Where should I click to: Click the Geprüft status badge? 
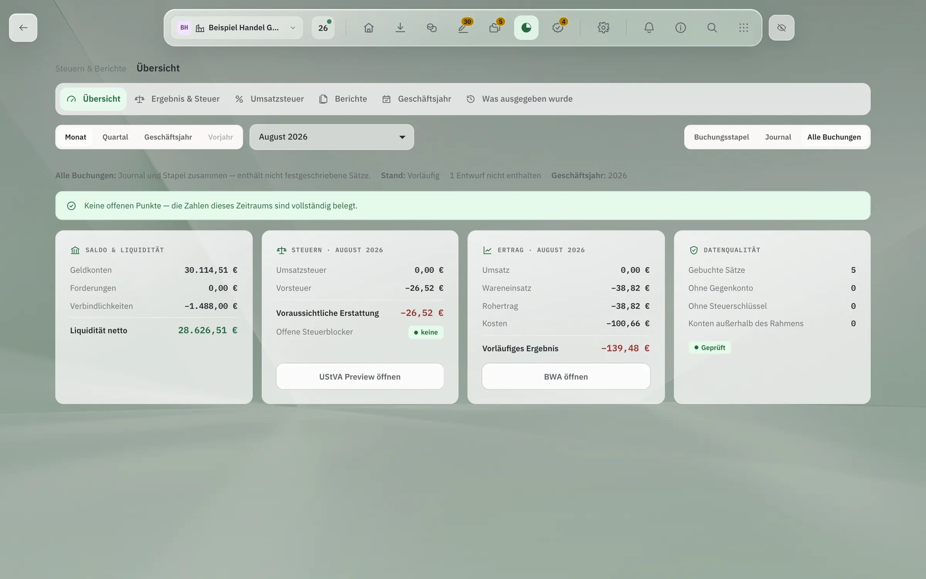[710, 347]
